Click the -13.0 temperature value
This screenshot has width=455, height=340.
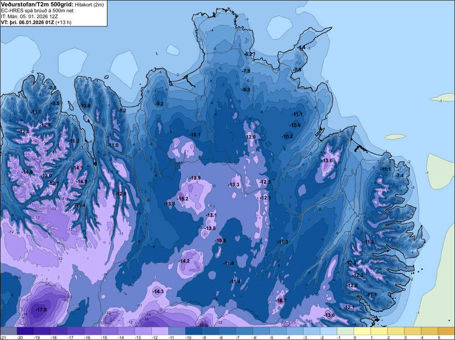(x=46, y=175)
